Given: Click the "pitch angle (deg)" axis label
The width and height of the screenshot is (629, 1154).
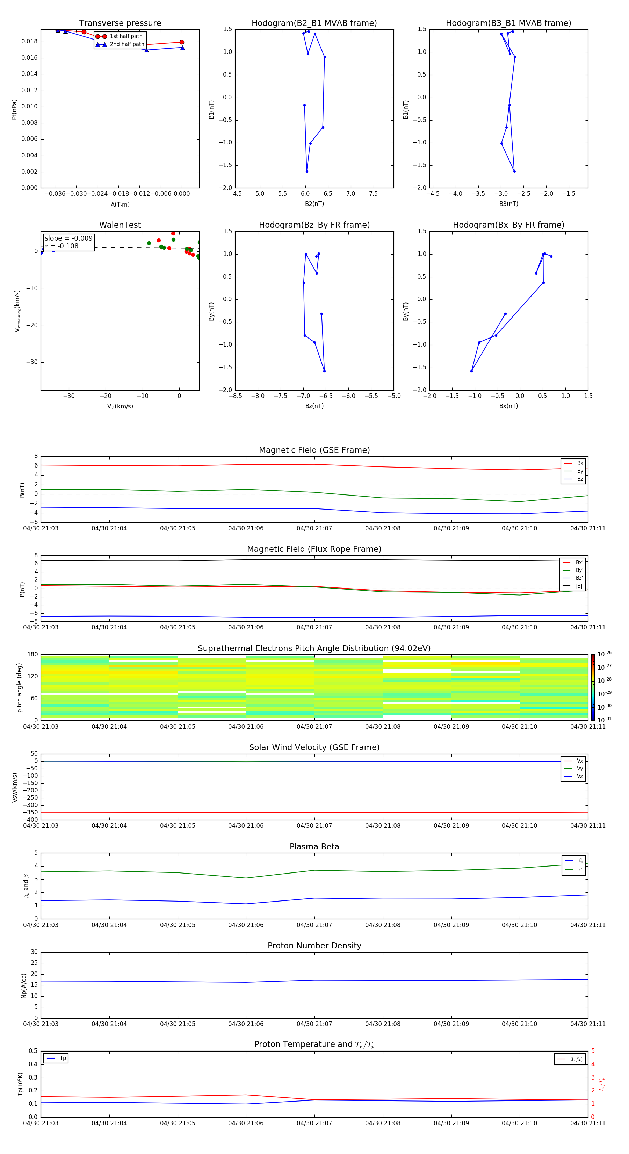Looking at the screenshot, I should 19,688.
